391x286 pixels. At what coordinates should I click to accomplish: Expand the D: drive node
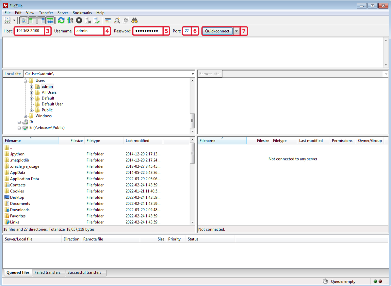[19, 122]
